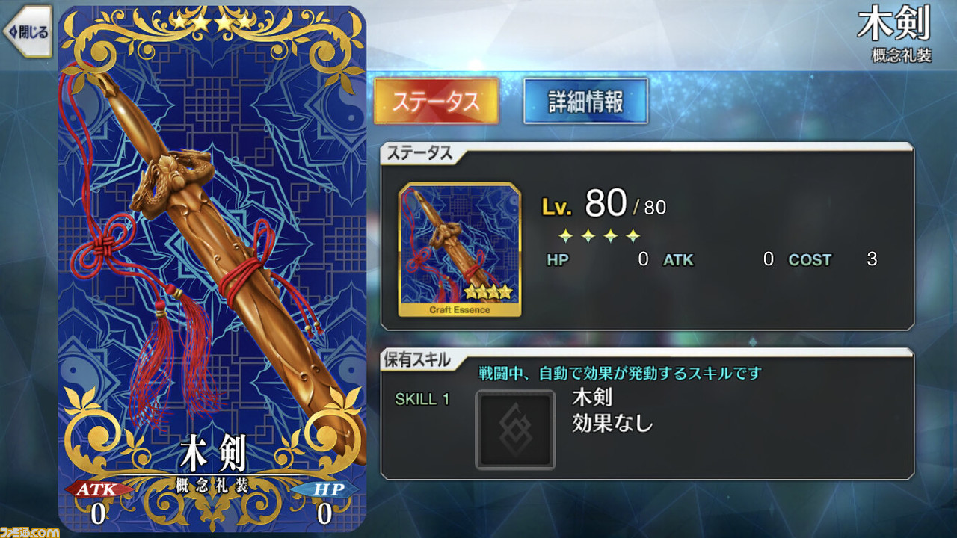The width and height of the screenshot is (957, 538).
Task: Tap the blue HP badge on the card
Action: [324, 489]
